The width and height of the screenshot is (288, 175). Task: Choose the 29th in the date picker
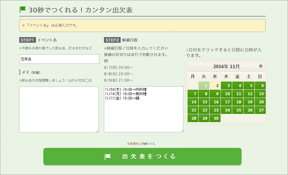(x=204, y=118)
